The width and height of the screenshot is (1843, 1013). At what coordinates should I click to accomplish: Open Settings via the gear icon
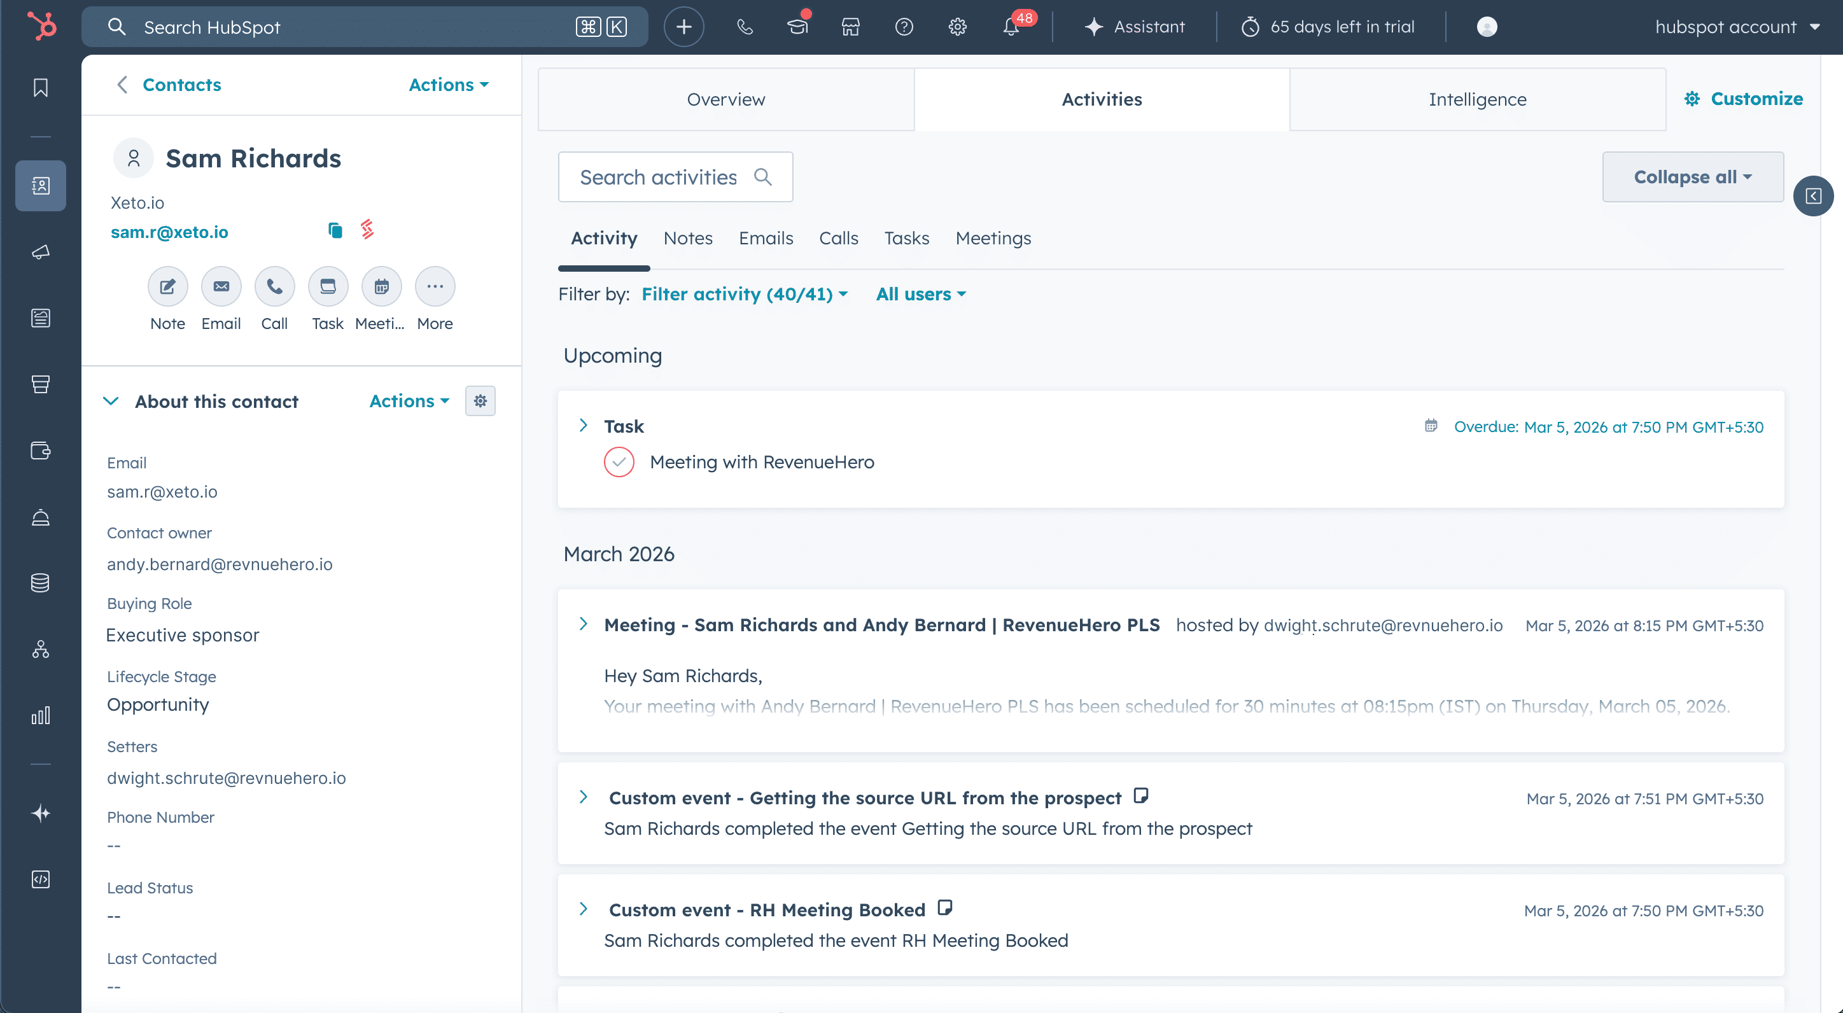click(x=957, y=27)
